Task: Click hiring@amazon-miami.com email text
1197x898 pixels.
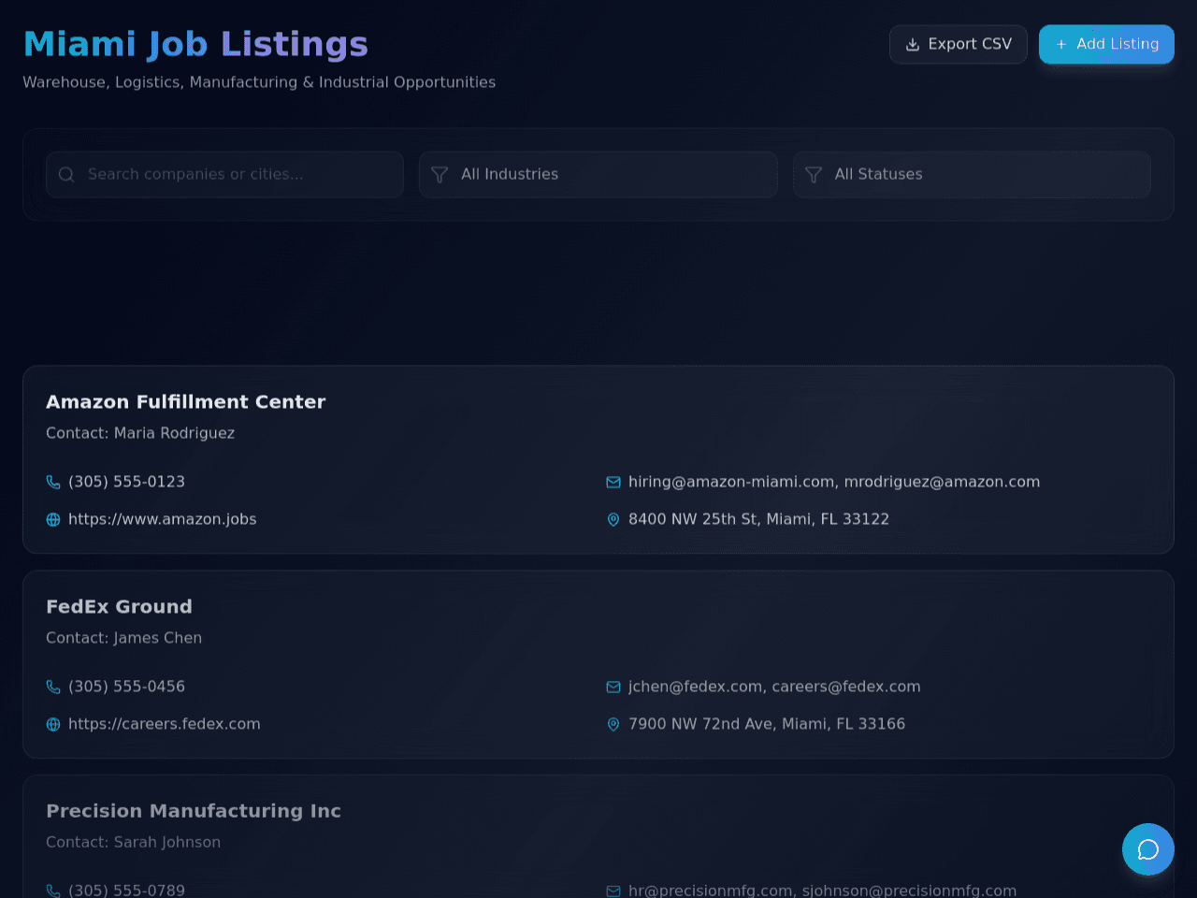Action: click(732, 482)
